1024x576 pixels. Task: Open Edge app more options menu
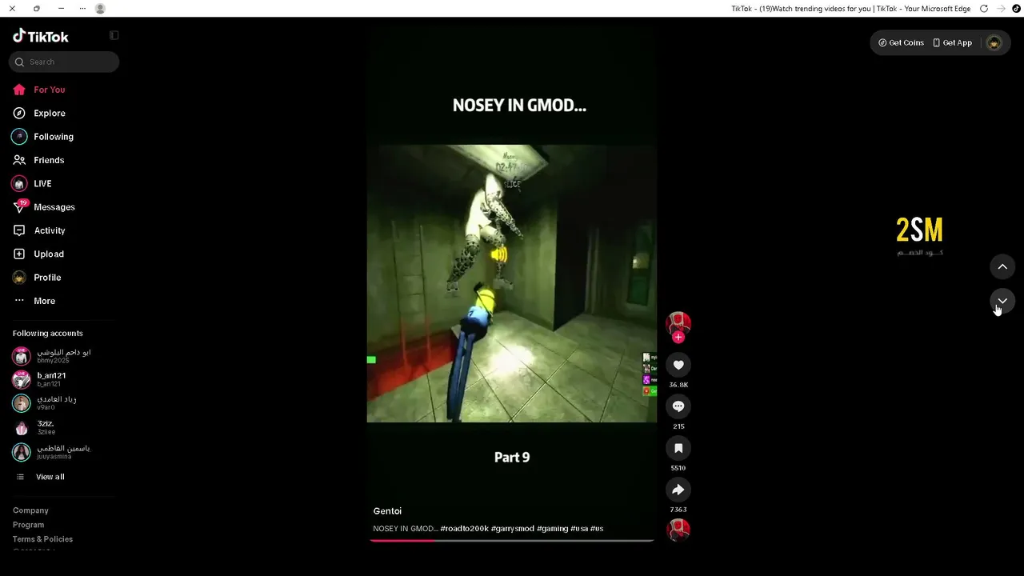pyautogui.click(x=82, y=9)
